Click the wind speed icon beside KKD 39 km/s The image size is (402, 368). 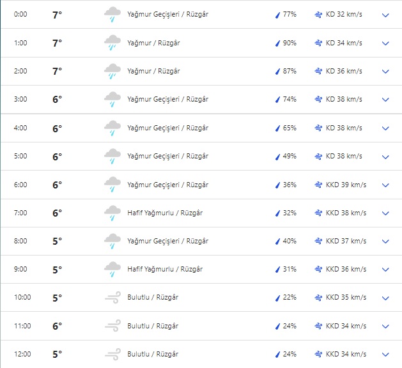point(318,185)
